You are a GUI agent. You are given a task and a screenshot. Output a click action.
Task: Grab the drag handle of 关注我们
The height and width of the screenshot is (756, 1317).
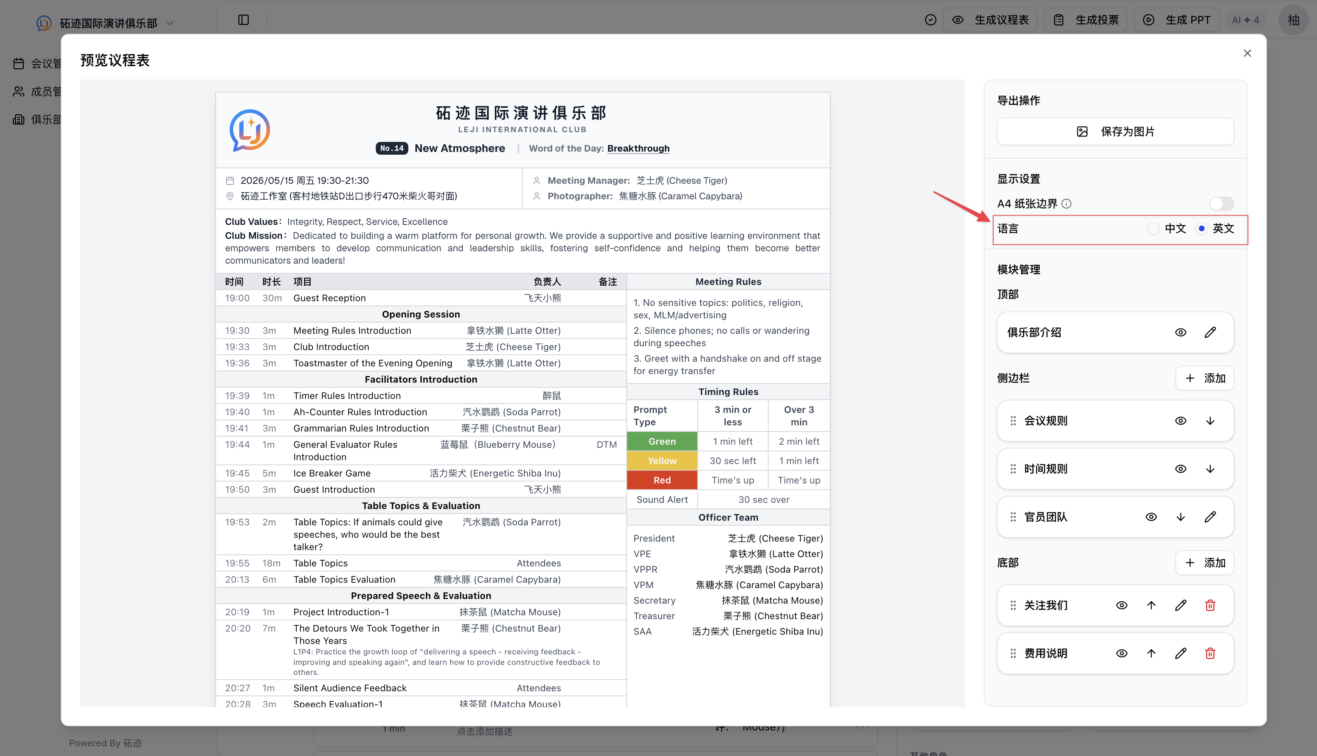point(1013,606)
